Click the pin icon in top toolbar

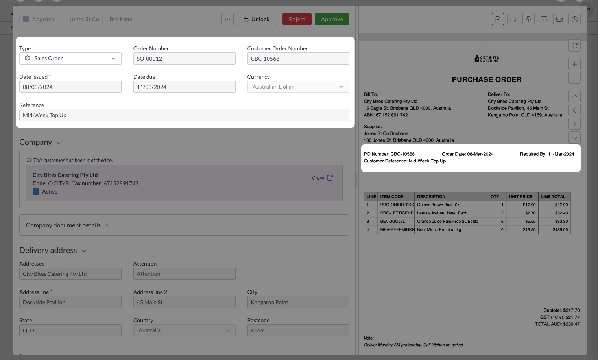coord(528,19)
